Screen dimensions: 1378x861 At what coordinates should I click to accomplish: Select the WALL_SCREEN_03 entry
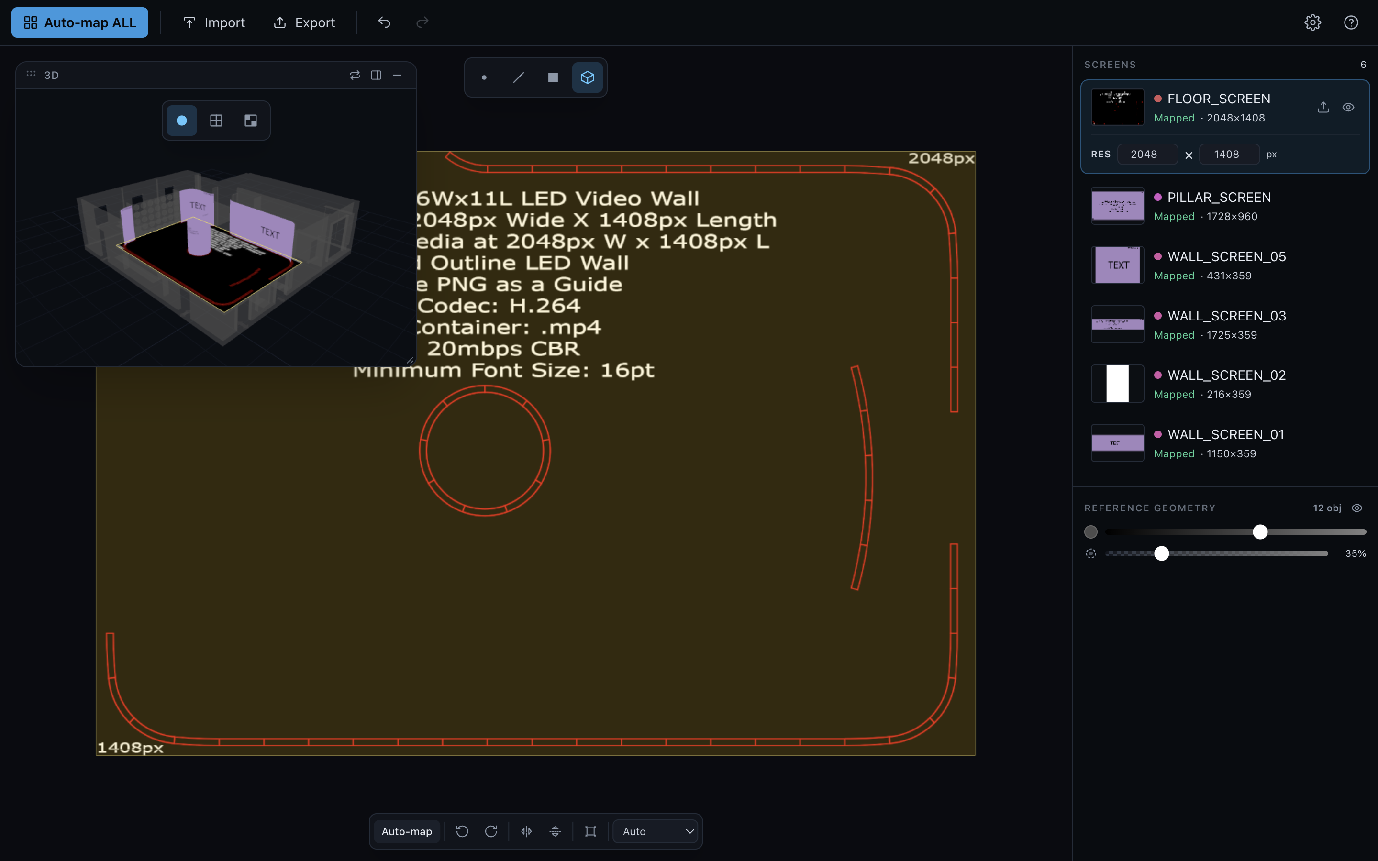coord(1224,325)
